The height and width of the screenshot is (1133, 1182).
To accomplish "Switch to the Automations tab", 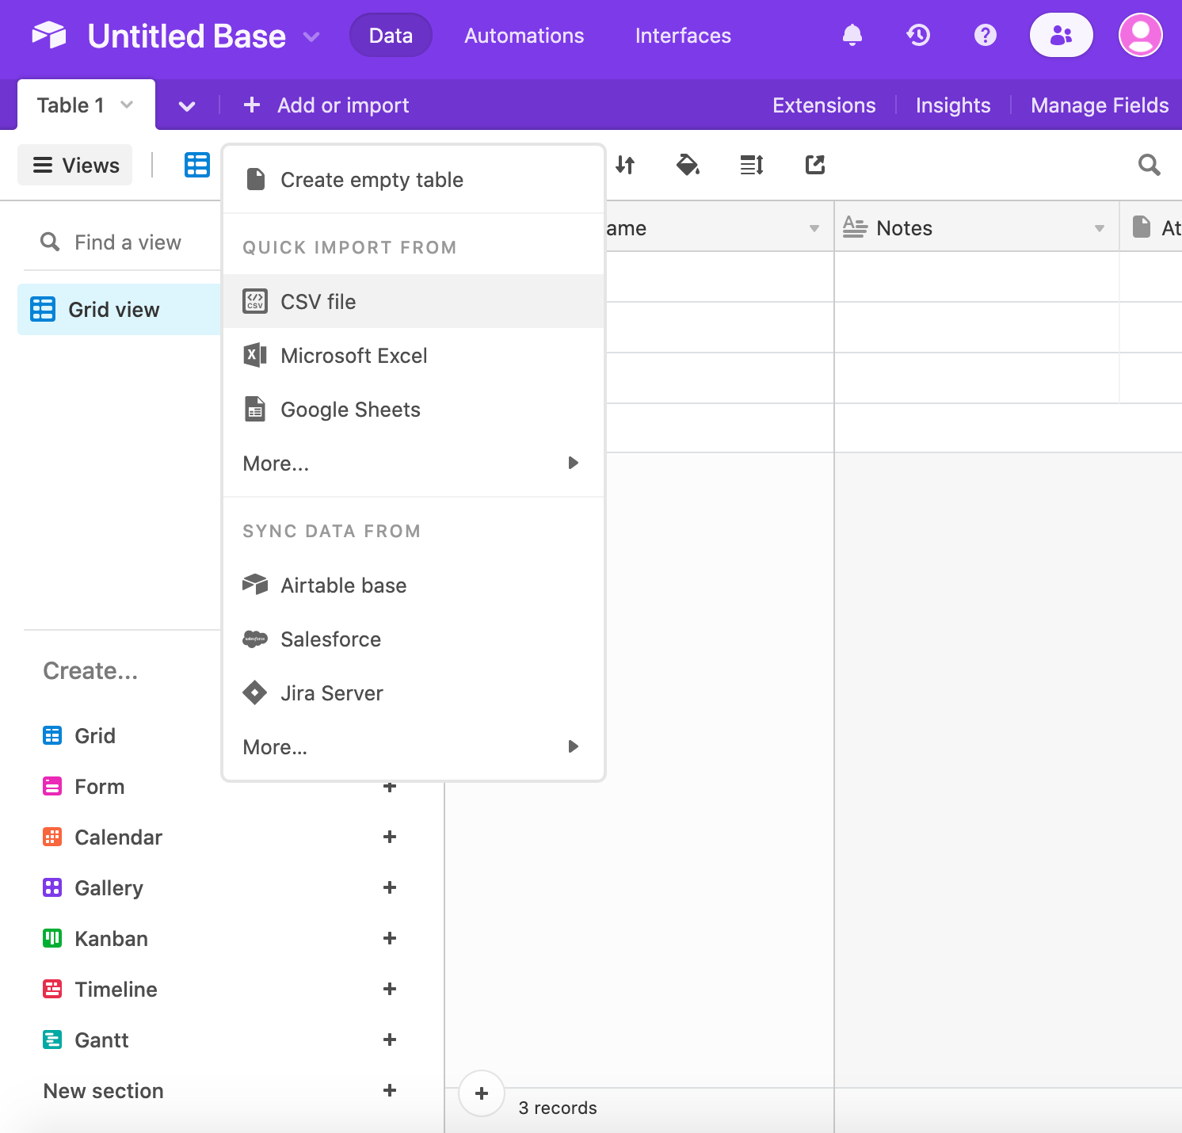I will (x=524, y=36).
